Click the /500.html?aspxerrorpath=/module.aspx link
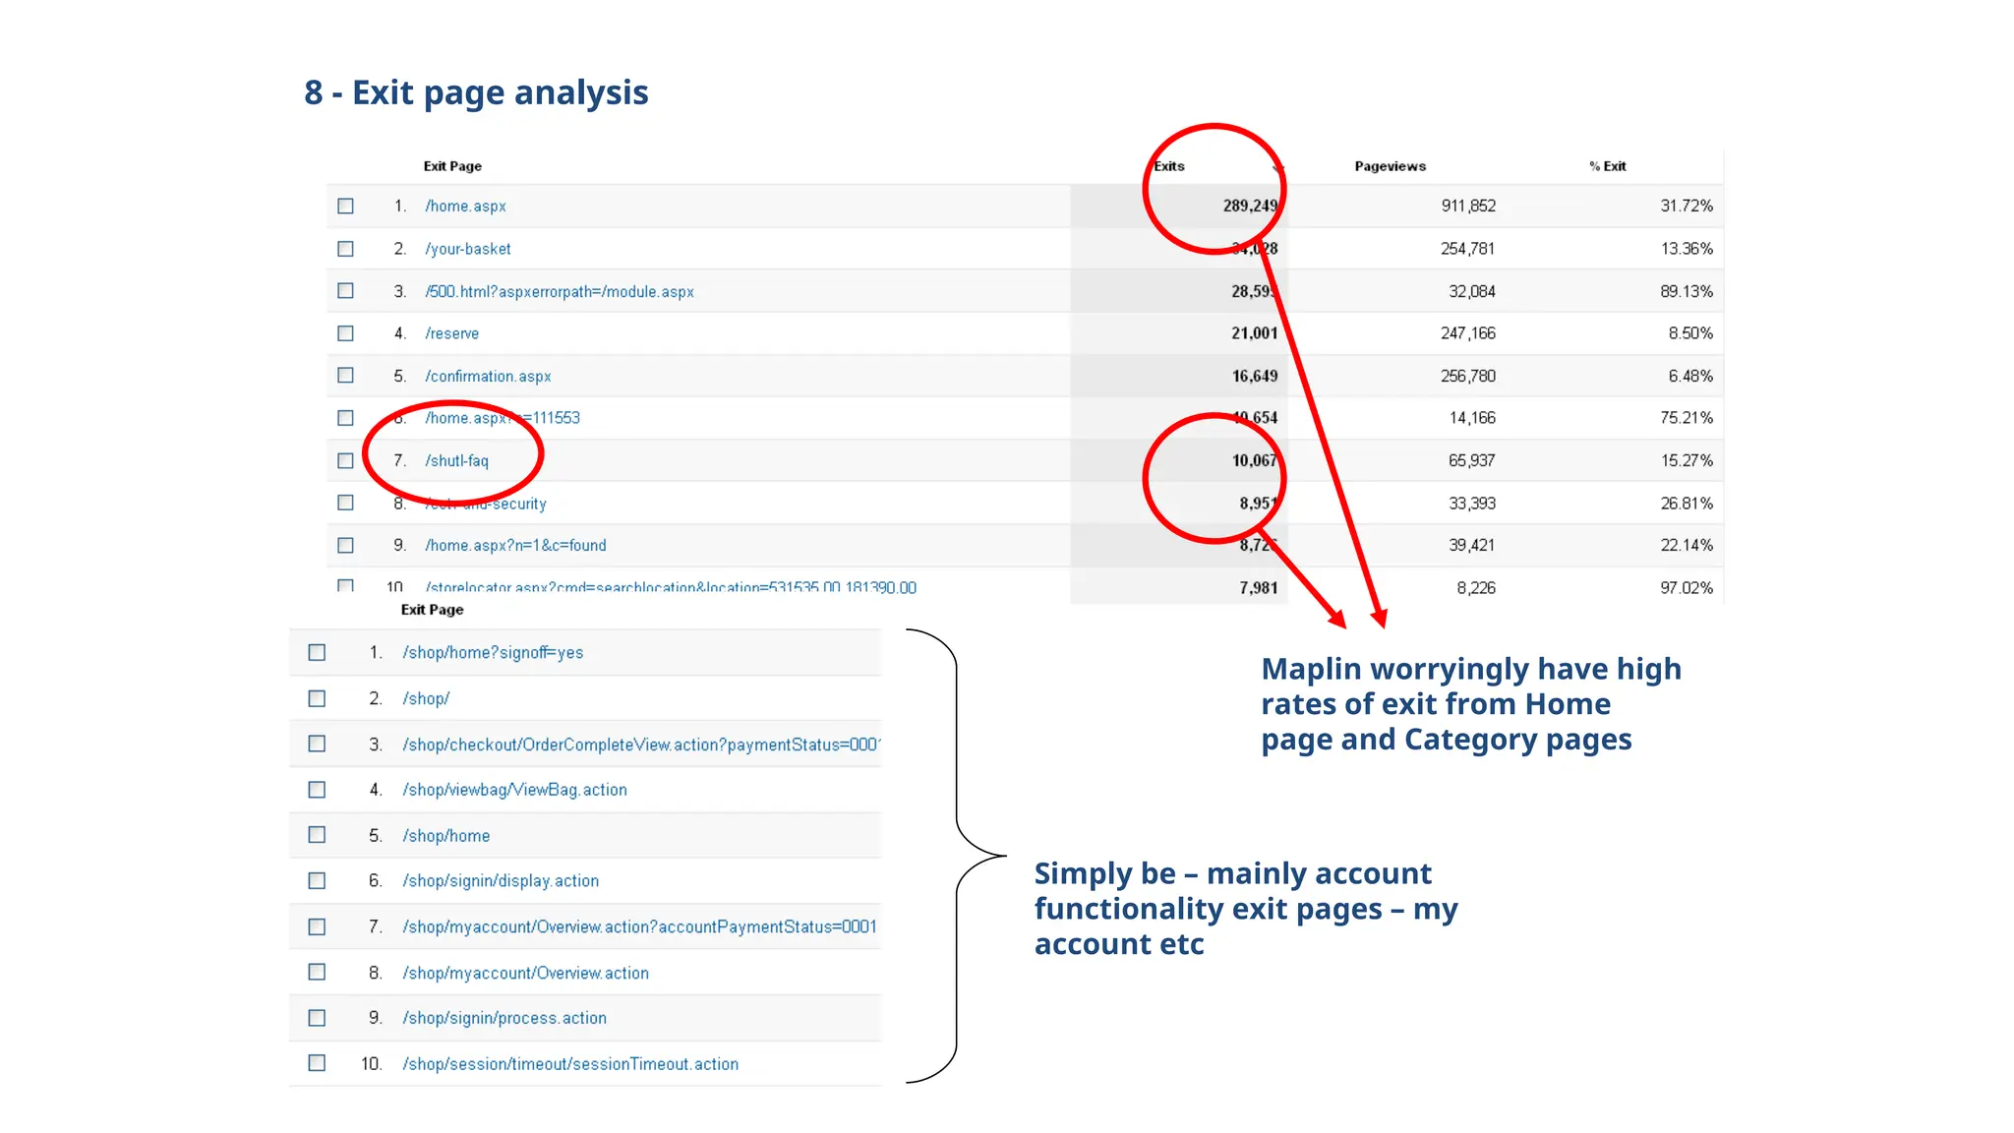This screenshot has width=2014, height=1133. click(x=560, y=292)
